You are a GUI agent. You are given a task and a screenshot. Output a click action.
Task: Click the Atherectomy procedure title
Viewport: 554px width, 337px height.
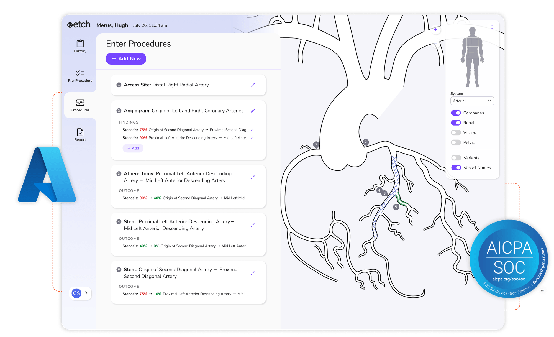coord(178,177)
